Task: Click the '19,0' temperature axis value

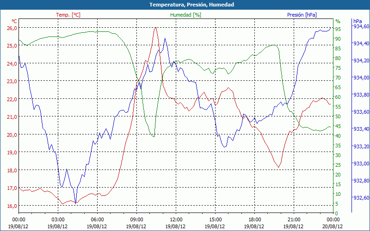Action: click(x=12, y=152)
